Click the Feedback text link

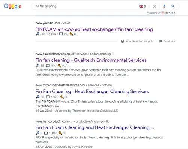[x=170, y=41]
